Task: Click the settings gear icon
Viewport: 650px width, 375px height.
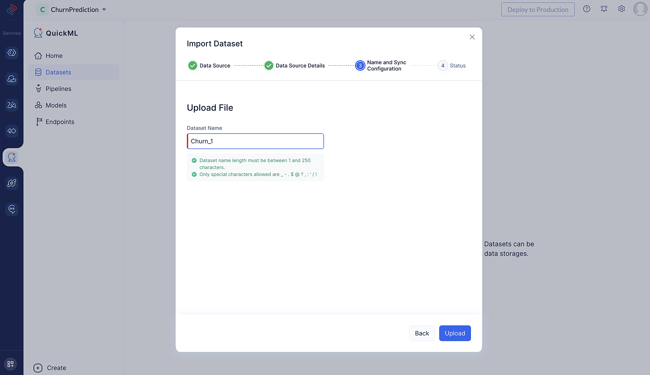Action: point(621,9)
